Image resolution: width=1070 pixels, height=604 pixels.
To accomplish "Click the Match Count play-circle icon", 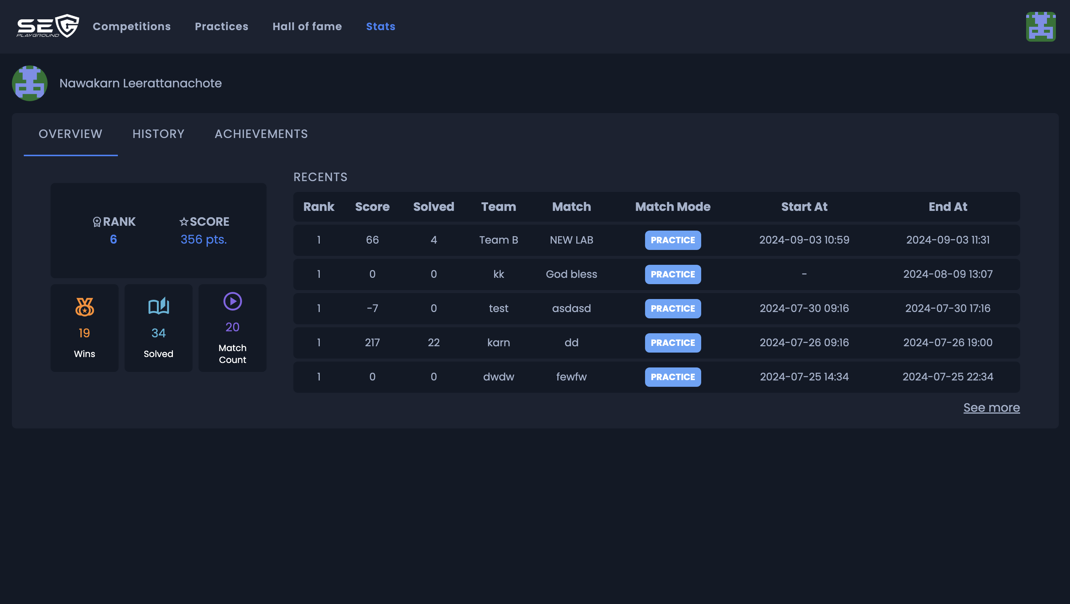I will pyautogui.click(x=232, y=301).
